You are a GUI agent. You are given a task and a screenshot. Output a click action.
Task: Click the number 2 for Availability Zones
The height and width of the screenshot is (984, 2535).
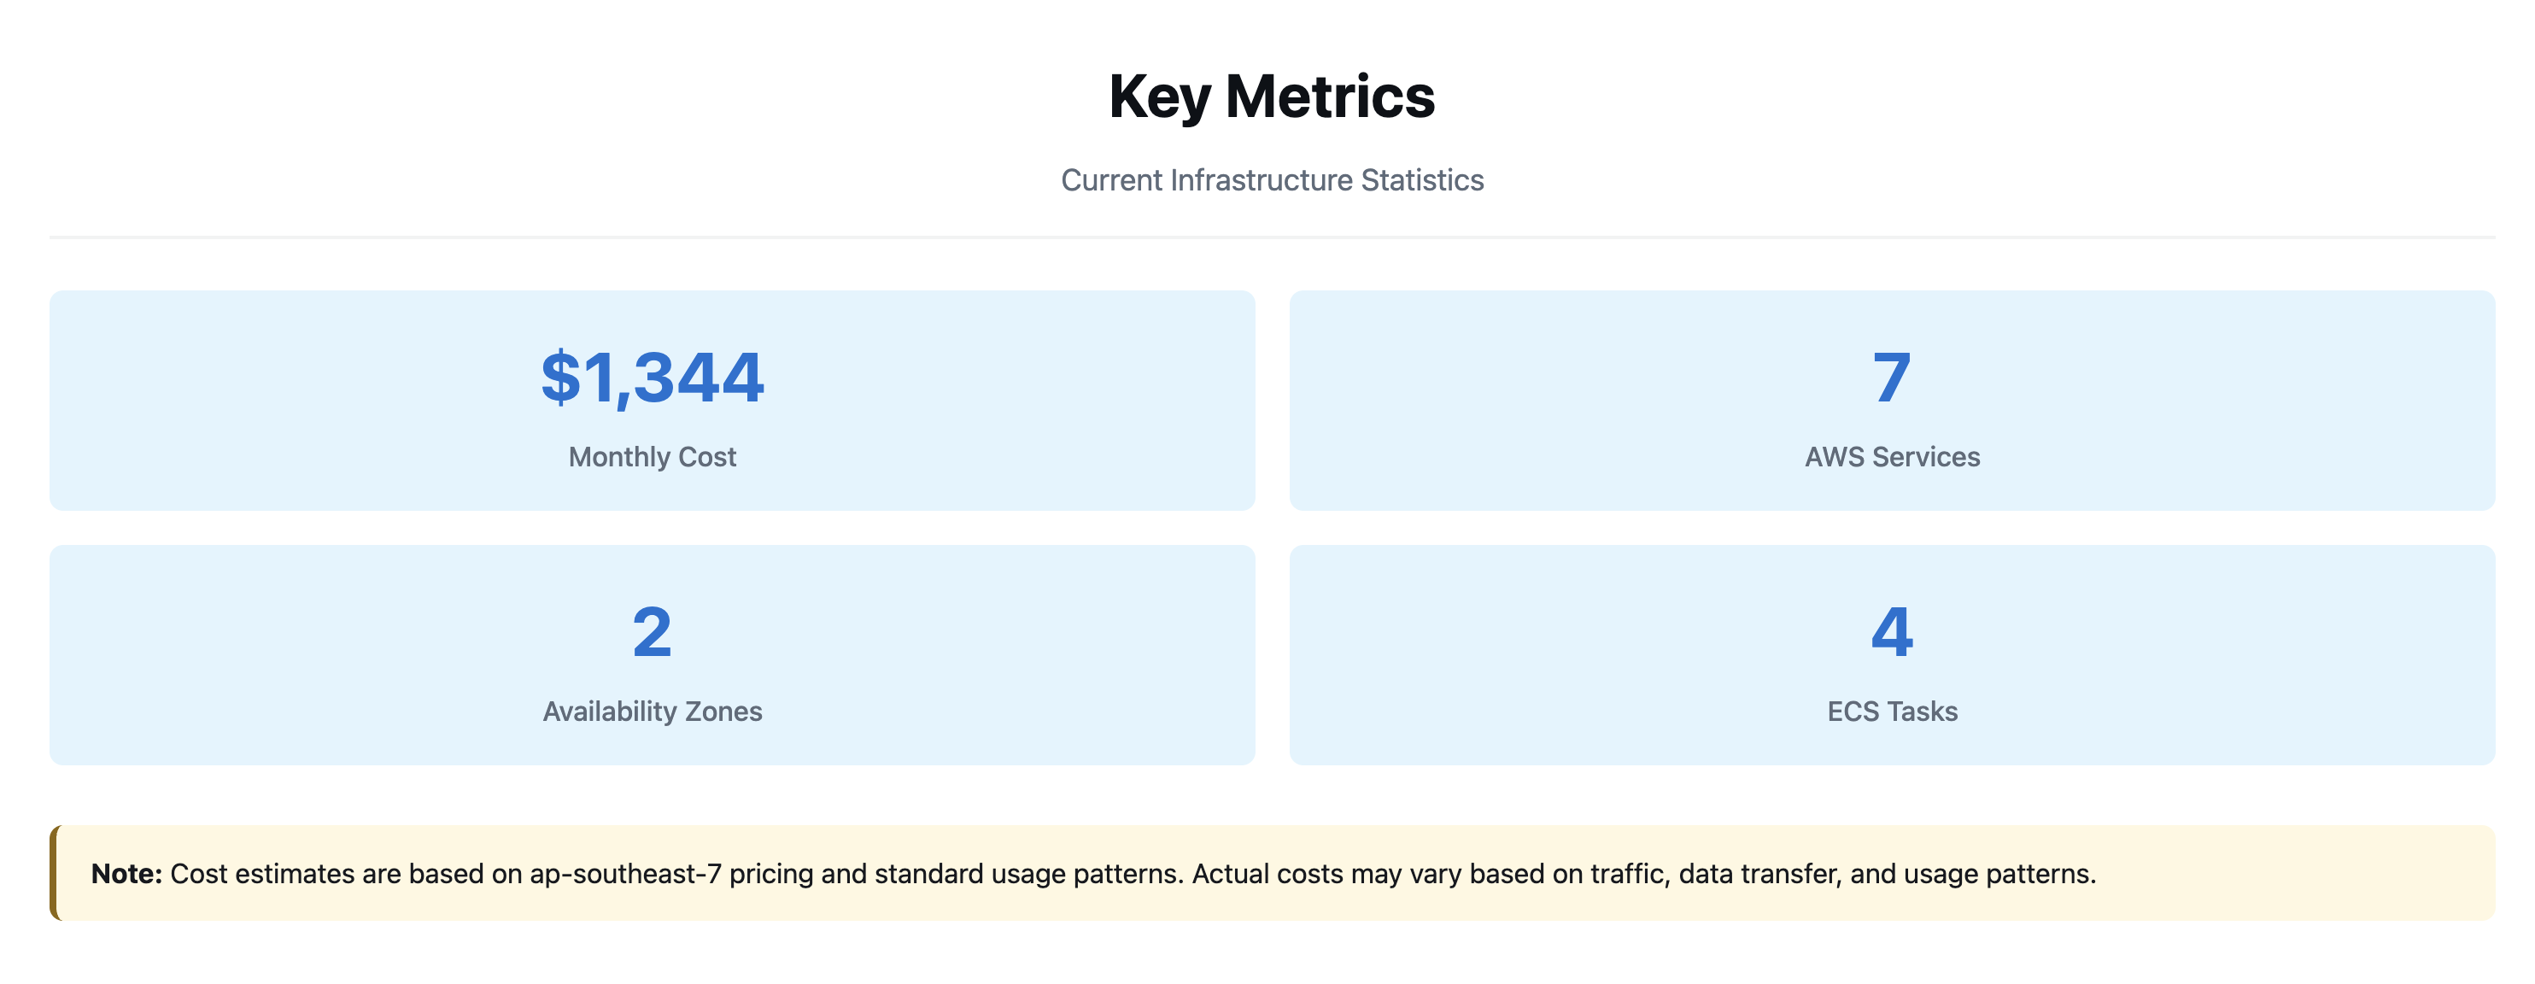click(x=653, y=632)
